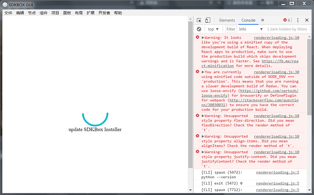Click the main pane vertical scrollbar thumb
The width and height of the screenshot is (314, 195).
coord(190,95)
